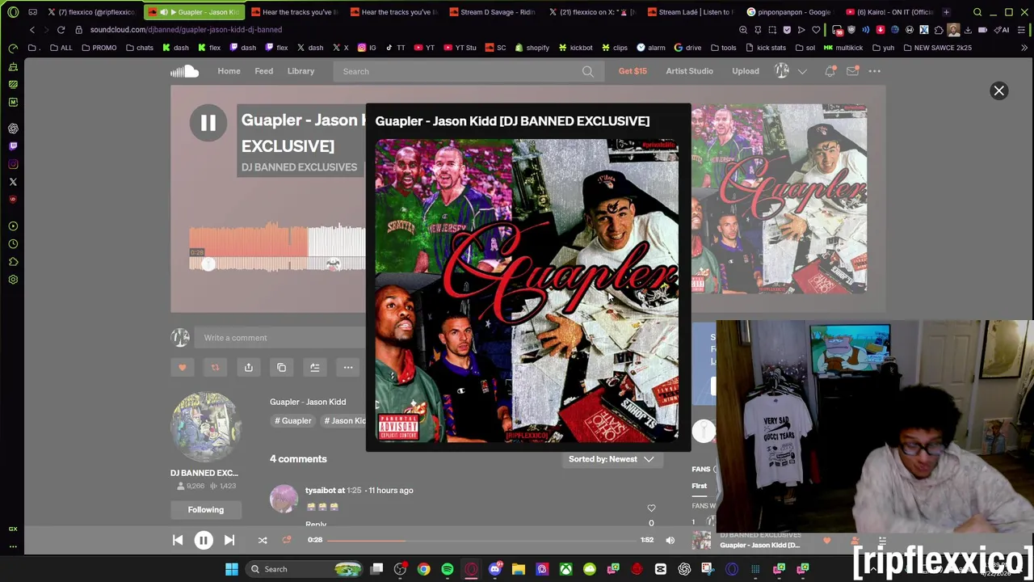Open Discord from the taskbar
Viewport: 1034px width, 582px height.
494,569
